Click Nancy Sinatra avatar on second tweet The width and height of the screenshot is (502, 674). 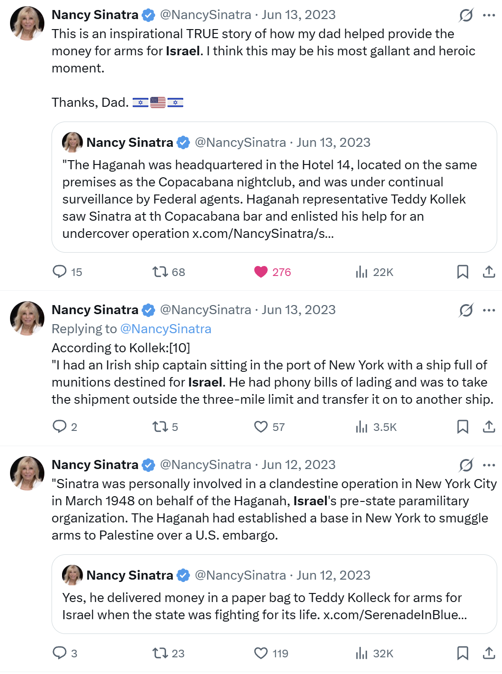tap(27, 318)
